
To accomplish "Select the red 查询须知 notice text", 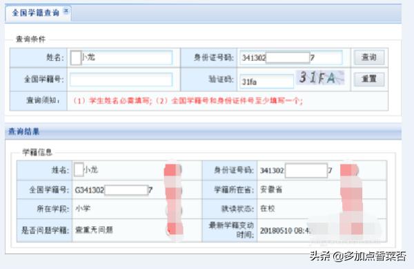I will [188, 101].
